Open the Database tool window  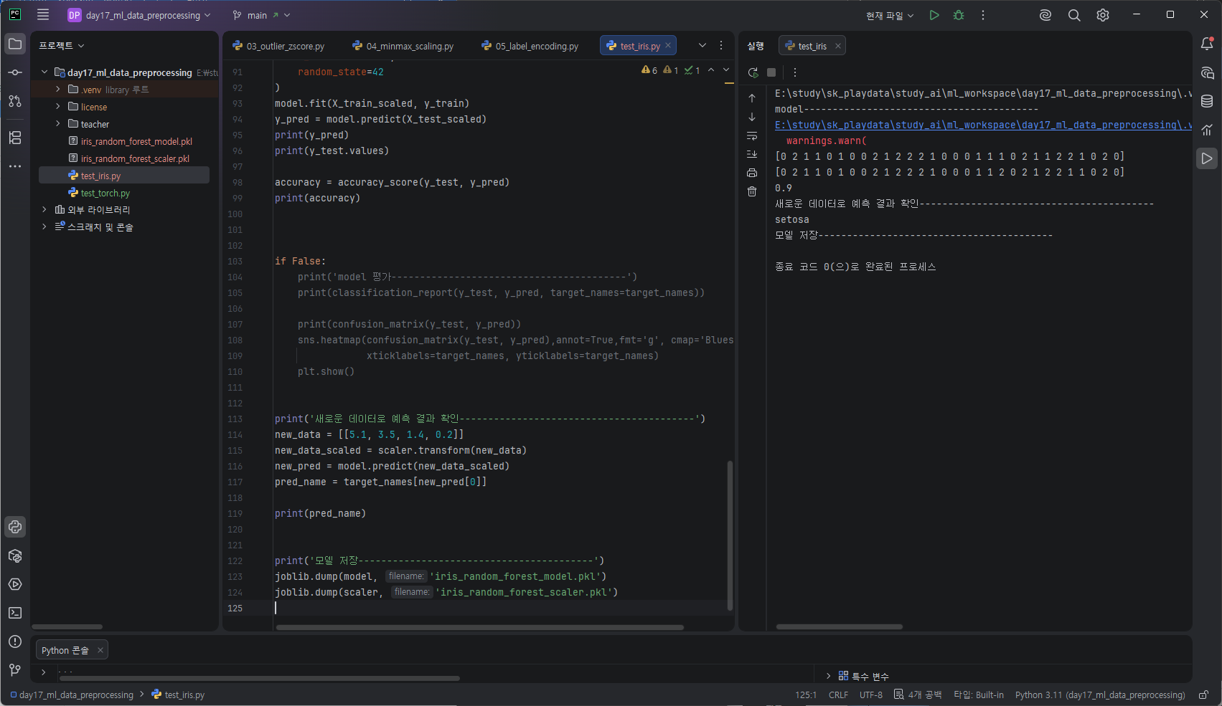tap(1207, 101)
